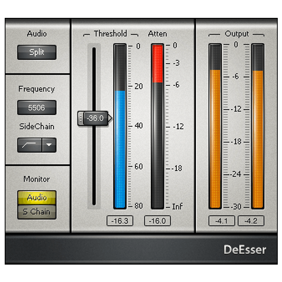Enable Audio in the Monitor section

(37, 197)
